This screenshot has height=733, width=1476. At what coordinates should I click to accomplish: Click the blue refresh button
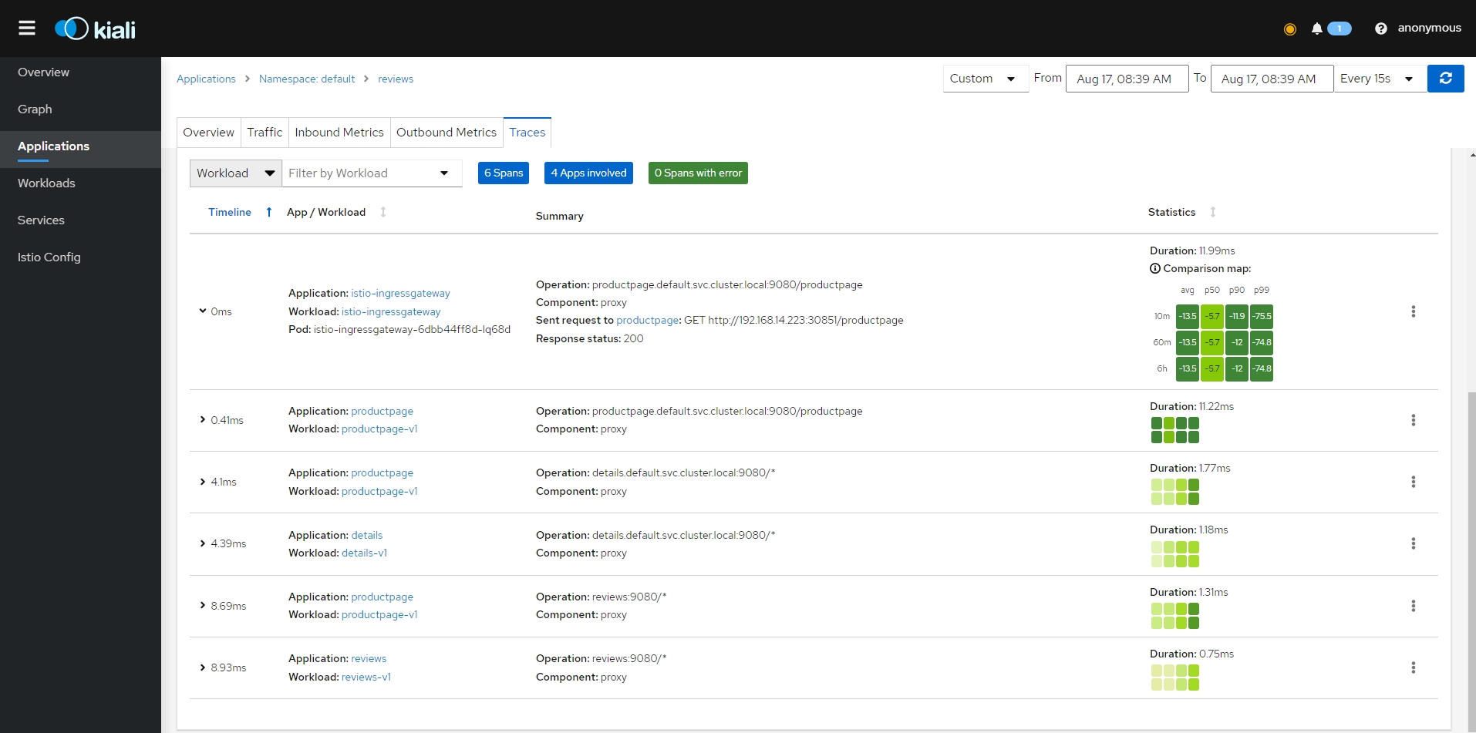[x=1445, y=79]
